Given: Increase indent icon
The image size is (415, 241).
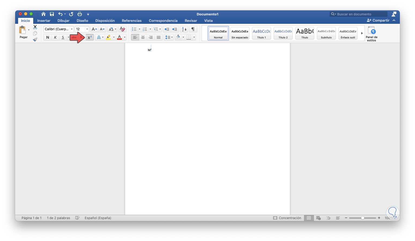Looking at the screenshot, I should (175, 29).
